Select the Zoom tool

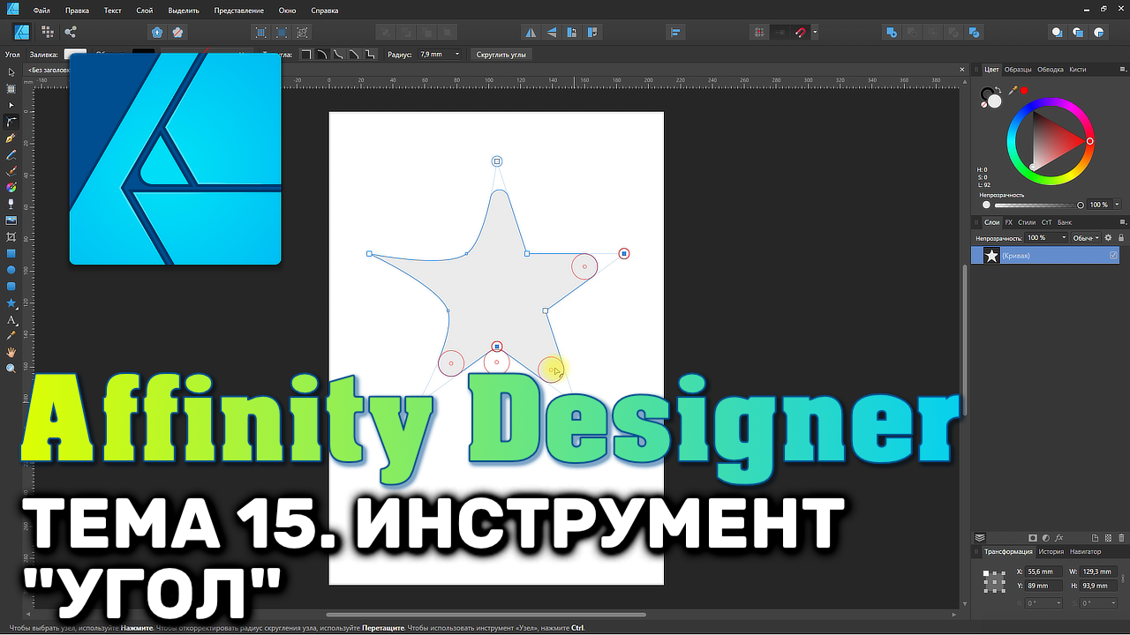[11, 369]
